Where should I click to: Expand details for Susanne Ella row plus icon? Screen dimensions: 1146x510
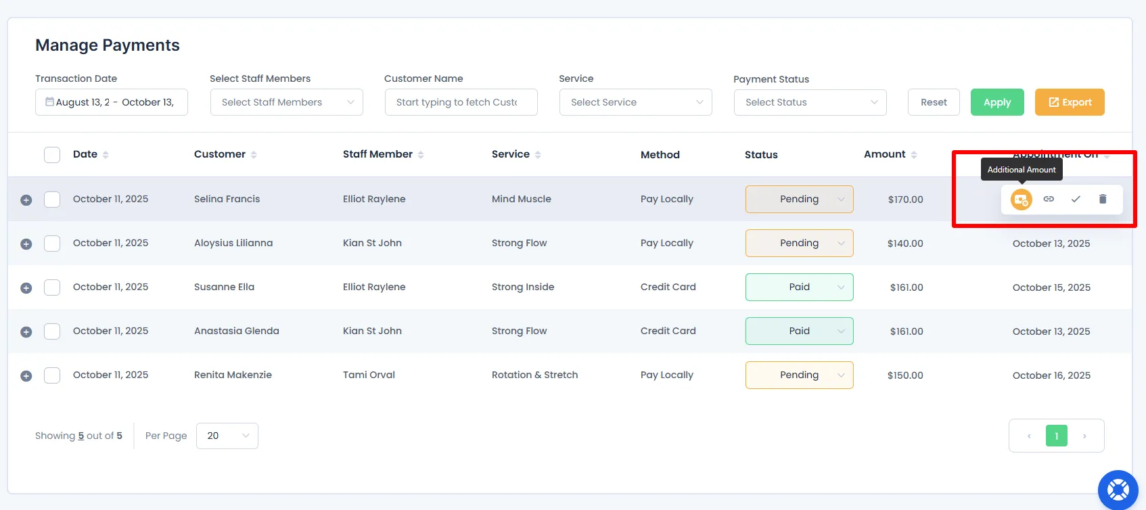(x=26, y=288)
